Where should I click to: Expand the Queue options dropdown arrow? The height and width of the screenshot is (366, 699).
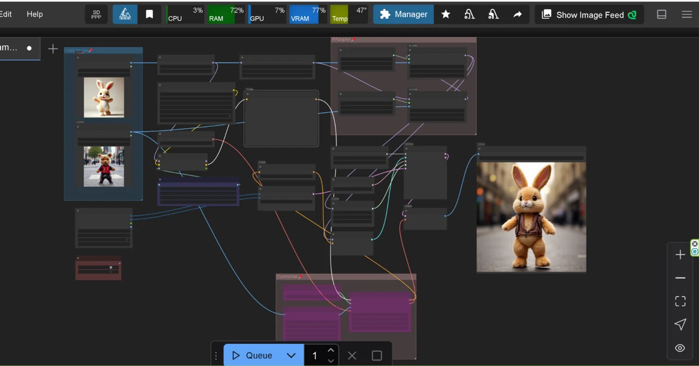pos(291,356)
